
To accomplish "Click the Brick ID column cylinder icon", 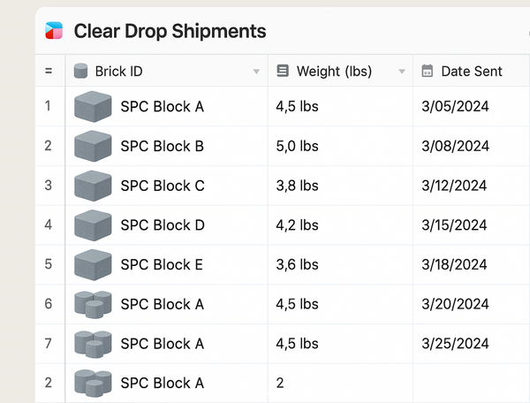I will [80, 71].
